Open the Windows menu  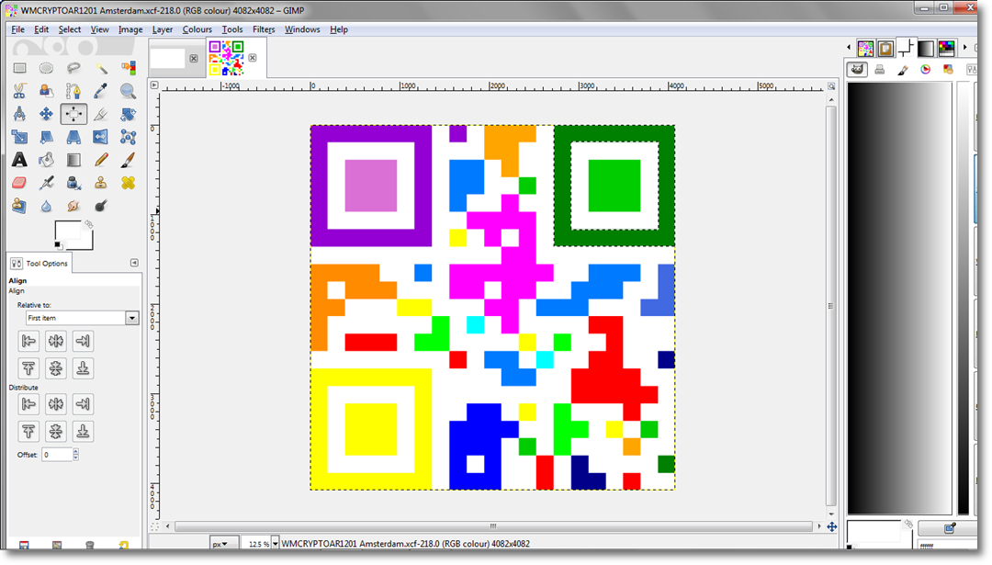click(x=302, y=29)
